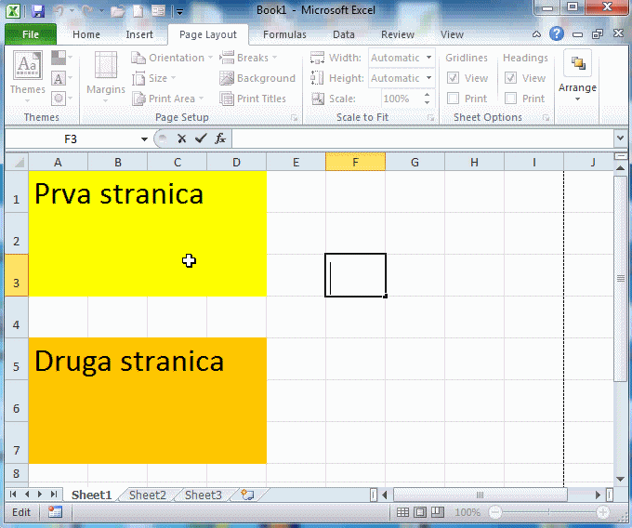Click the zoom slider in status bar
Viewport: 632px width, 528px height.
pos(548,512)
